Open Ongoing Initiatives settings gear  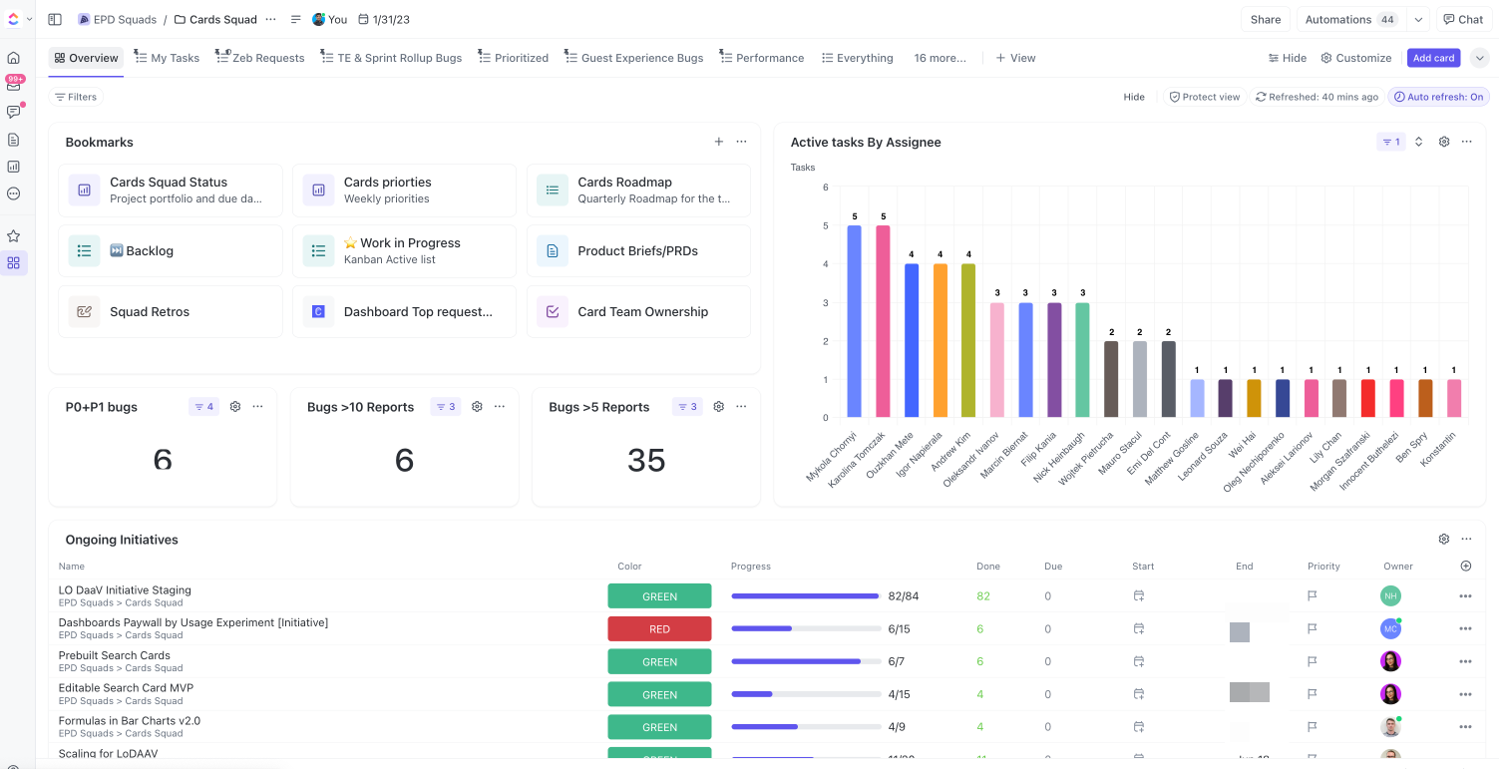1444,540
